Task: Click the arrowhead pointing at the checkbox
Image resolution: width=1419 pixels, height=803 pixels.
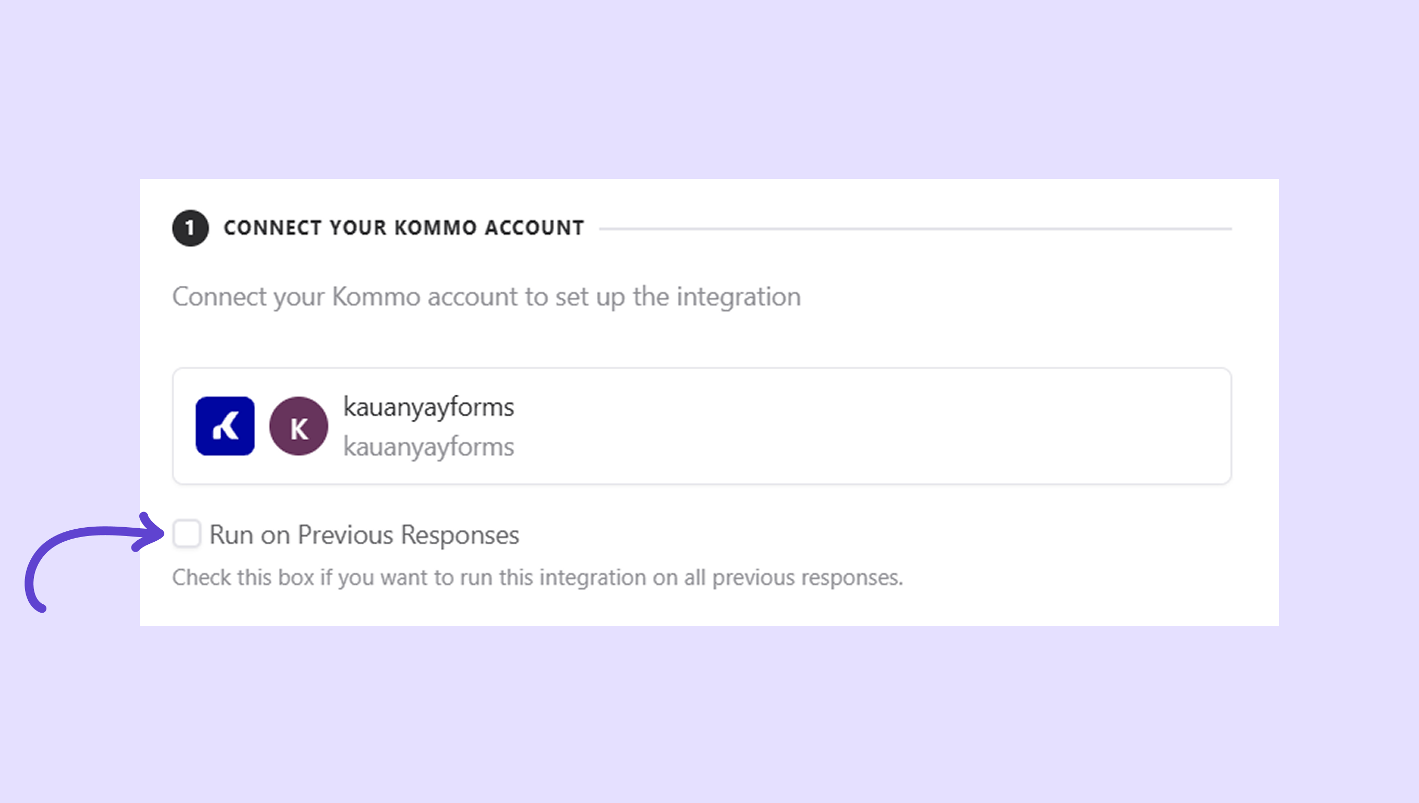Action: (x=150, y=532)
